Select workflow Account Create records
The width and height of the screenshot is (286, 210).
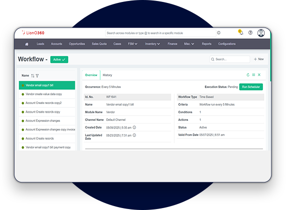pos(47,138)
